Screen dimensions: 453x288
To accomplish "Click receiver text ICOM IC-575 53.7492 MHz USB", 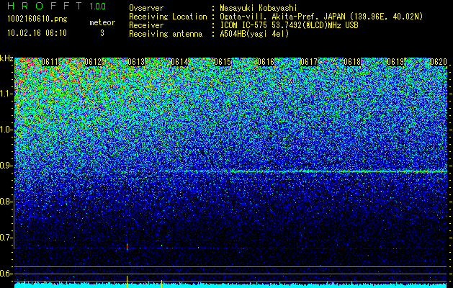I will pyautogui.click(x=289, y=25).
